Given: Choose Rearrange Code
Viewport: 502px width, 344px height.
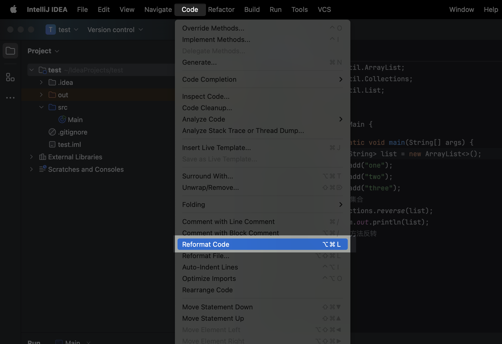Looking at the screenshot, I should pos(262,290).
